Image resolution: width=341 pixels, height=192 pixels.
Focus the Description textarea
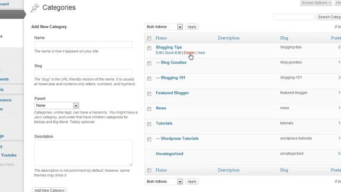(83, 153)
